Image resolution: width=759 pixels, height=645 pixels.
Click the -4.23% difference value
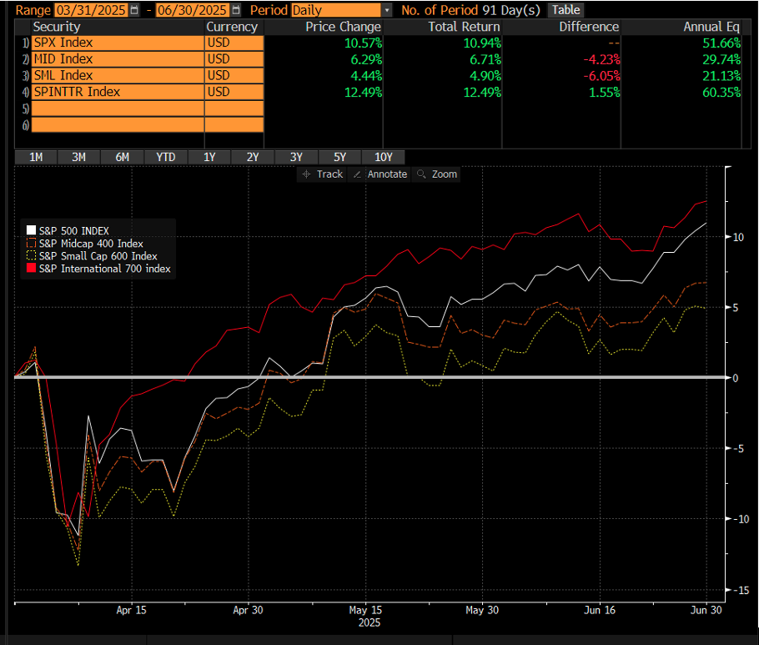pyautogui.click(x=601, y=59)
